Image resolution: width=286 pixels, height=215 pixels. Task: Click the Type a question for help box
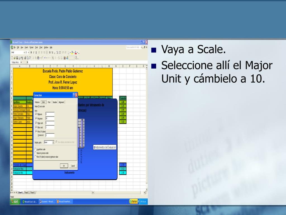(x=133, y=47)
